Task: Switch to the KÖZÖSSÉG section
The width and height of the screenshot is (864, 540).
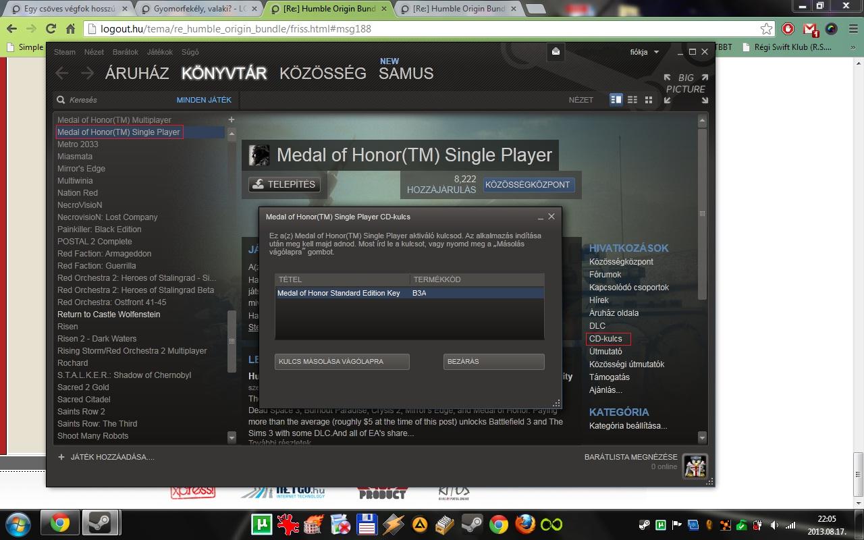Action: pos(323,73)
